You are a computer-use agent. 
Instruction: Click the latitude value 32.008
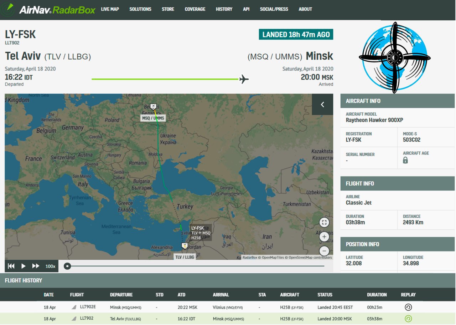(354, 263)
